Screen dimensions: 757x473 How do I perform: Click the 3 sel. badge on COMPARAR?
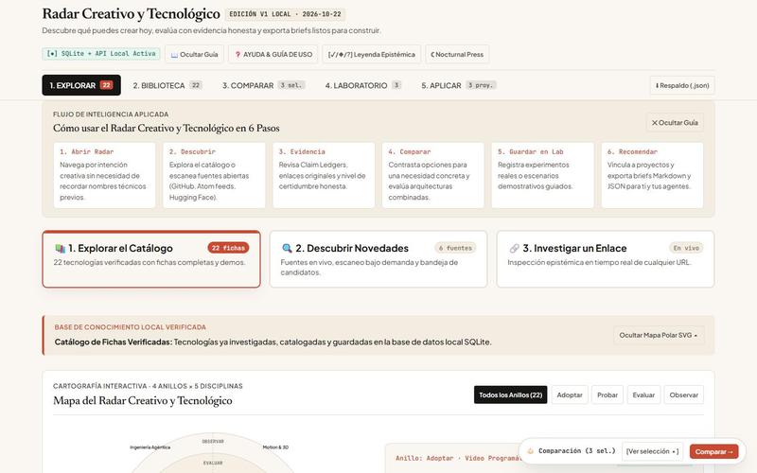coord(291,85)
